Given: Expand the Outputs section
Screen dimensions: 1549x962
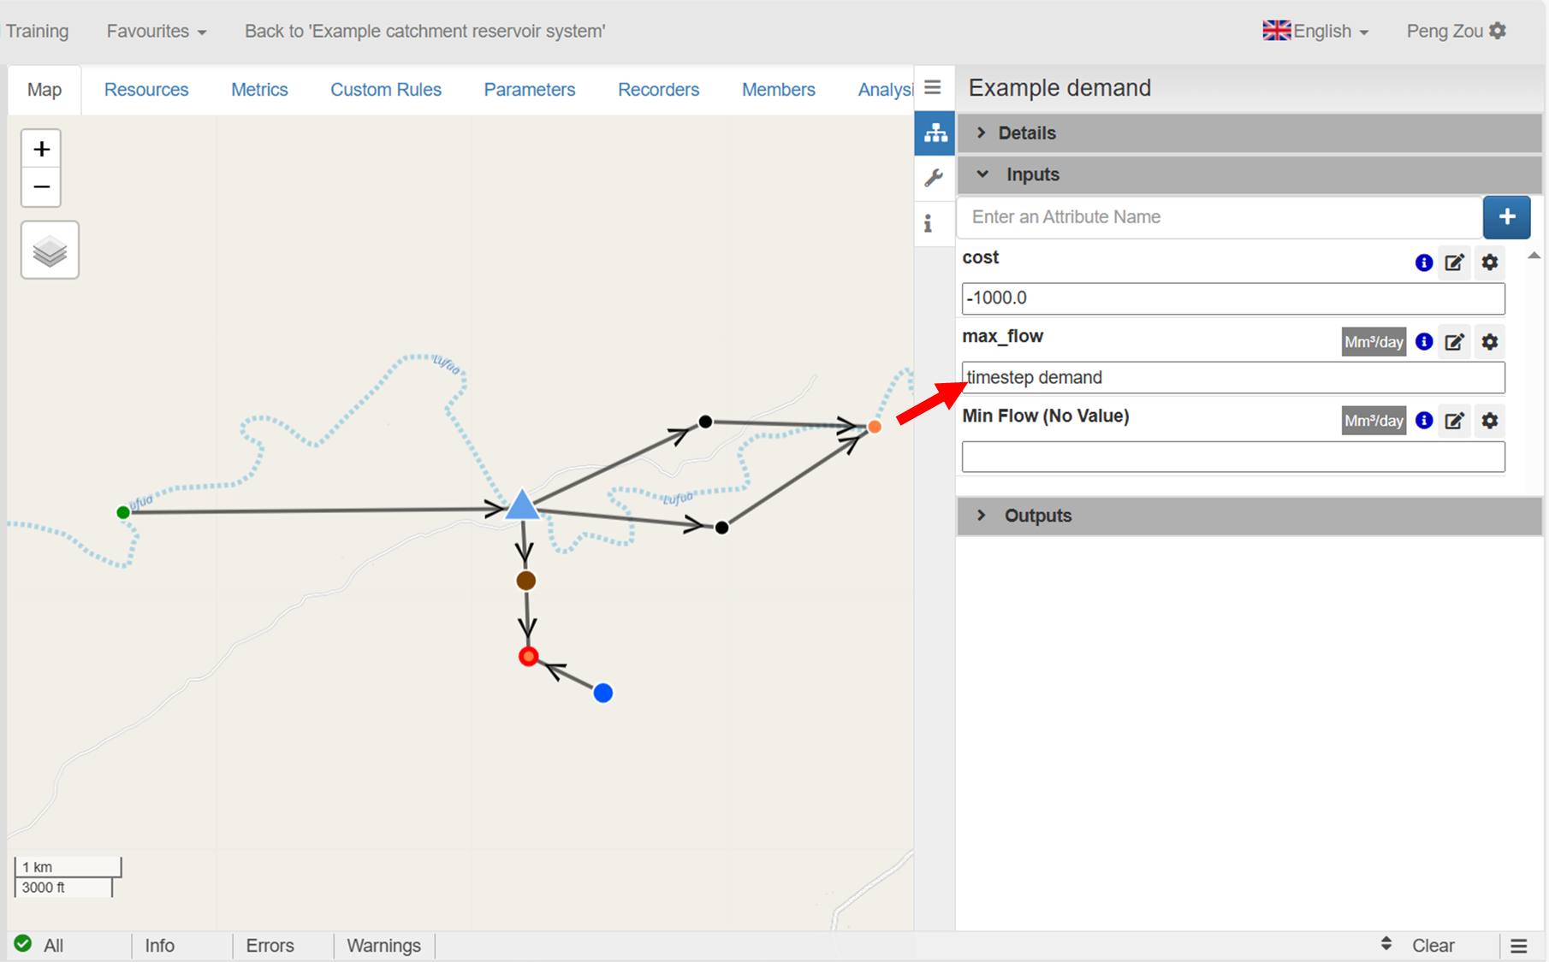Looking at the screenshot, I should click(x=1037, y=516).
